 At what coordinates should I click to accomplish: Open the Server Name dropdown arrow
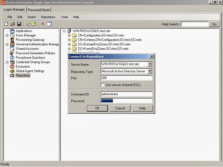pyautogui.click(x=150, y=64)
